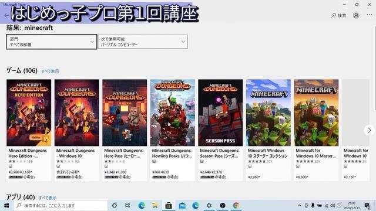Open the Windows Start button

pyautogui.click(x=6, y=206)
